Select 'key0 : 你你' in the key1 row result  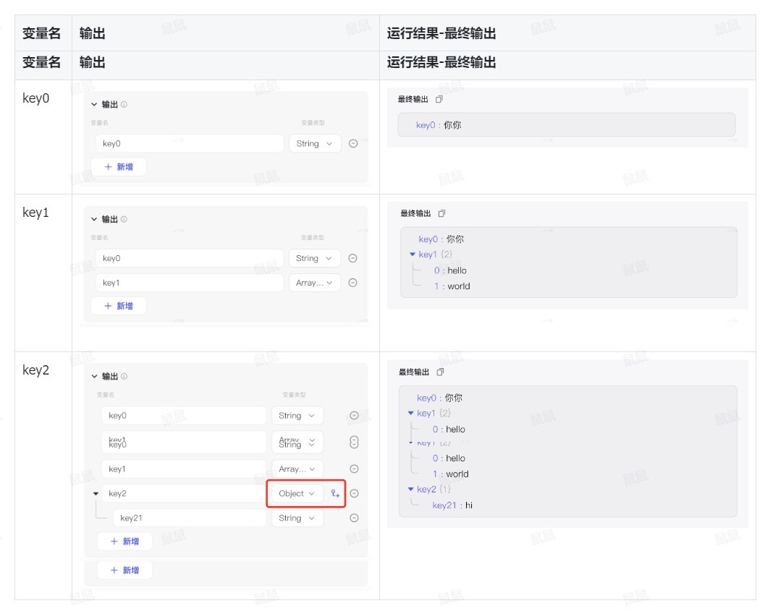click(x=441, y=239)
